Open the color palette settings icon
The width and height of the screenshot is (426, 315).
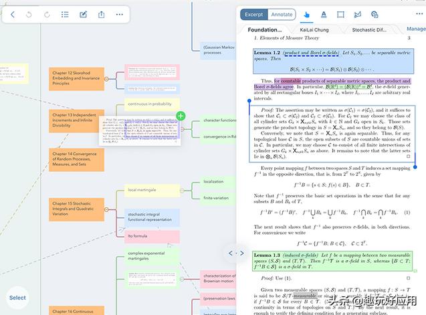pos(375,15)
